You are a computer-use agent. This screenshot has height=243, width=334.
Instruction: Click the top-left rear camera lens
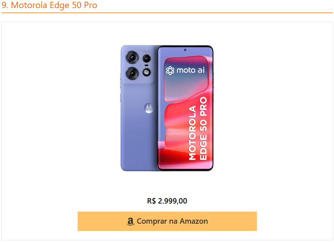tap(132, 57)
